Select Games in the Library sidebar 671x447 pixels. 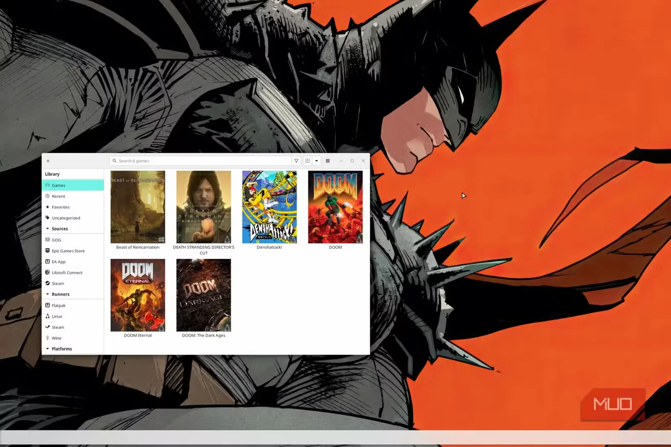click(x=73, y=185)
